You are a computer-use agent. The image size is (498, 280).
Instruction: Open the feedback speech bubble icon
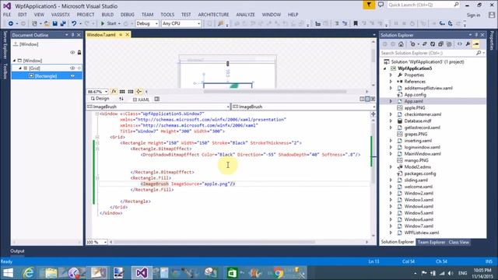pyautogui.click(x=381, y=5)
